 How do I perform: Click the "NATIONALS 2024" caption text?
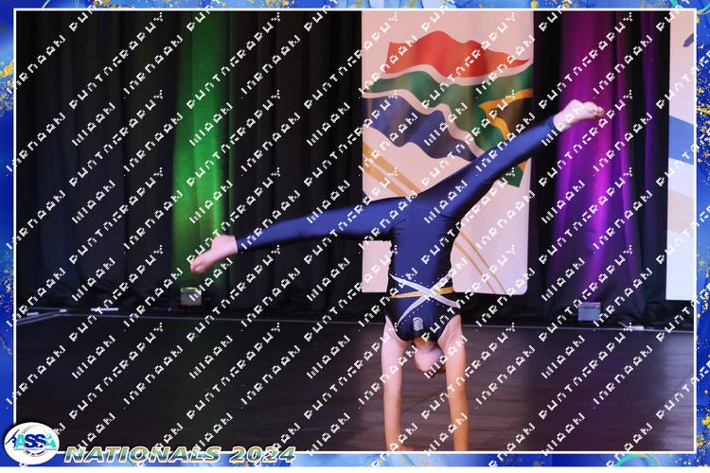coord(180,454)
